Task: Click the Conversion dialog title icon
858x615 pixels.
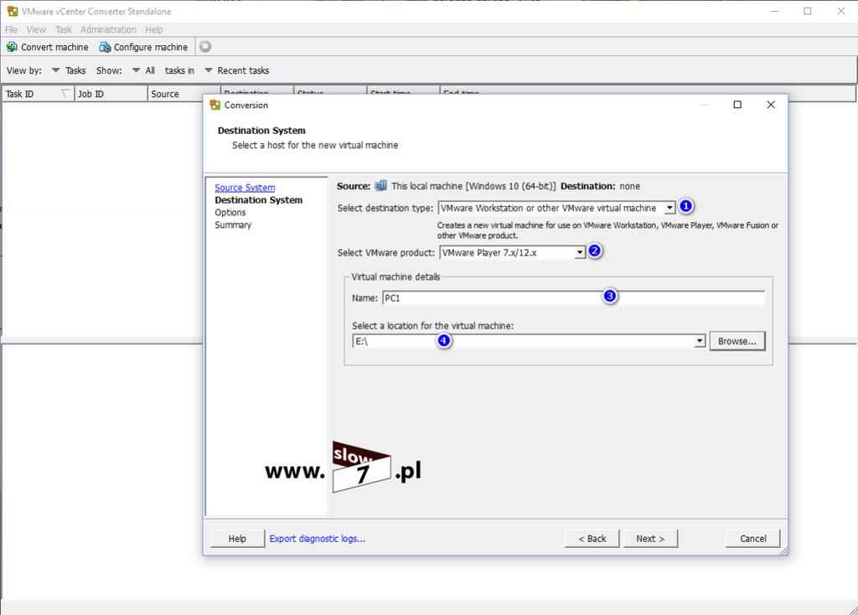Action: pos(215,105)
